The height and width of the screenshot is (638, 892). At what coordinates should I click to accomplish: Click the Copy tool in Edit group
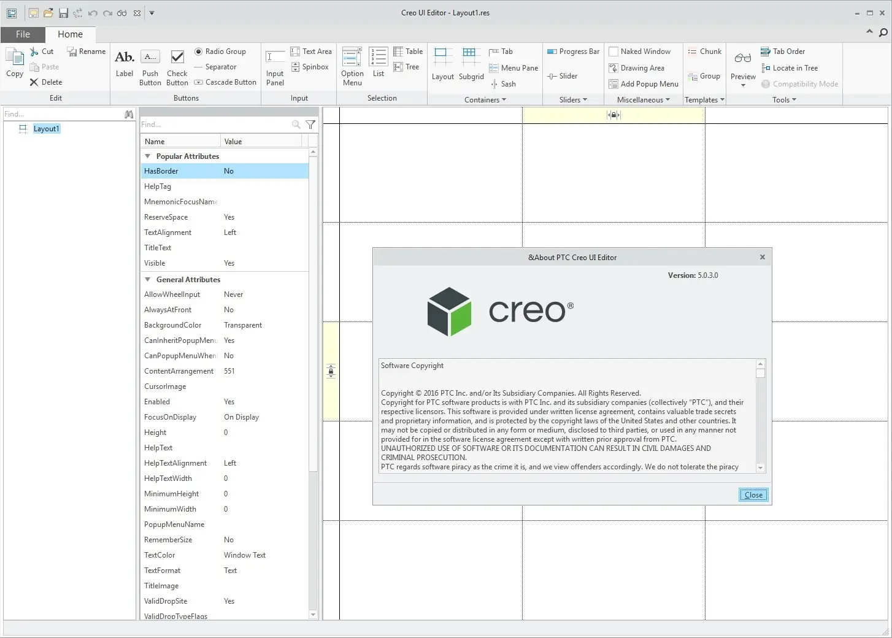point(15,63)
